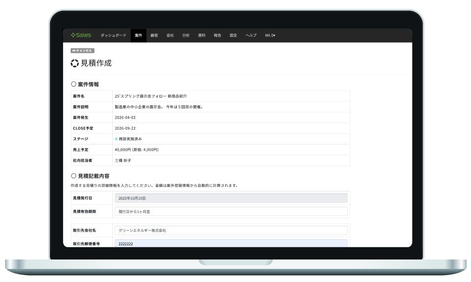Click the 見積発行日 date field

click(x=231, y=198)
